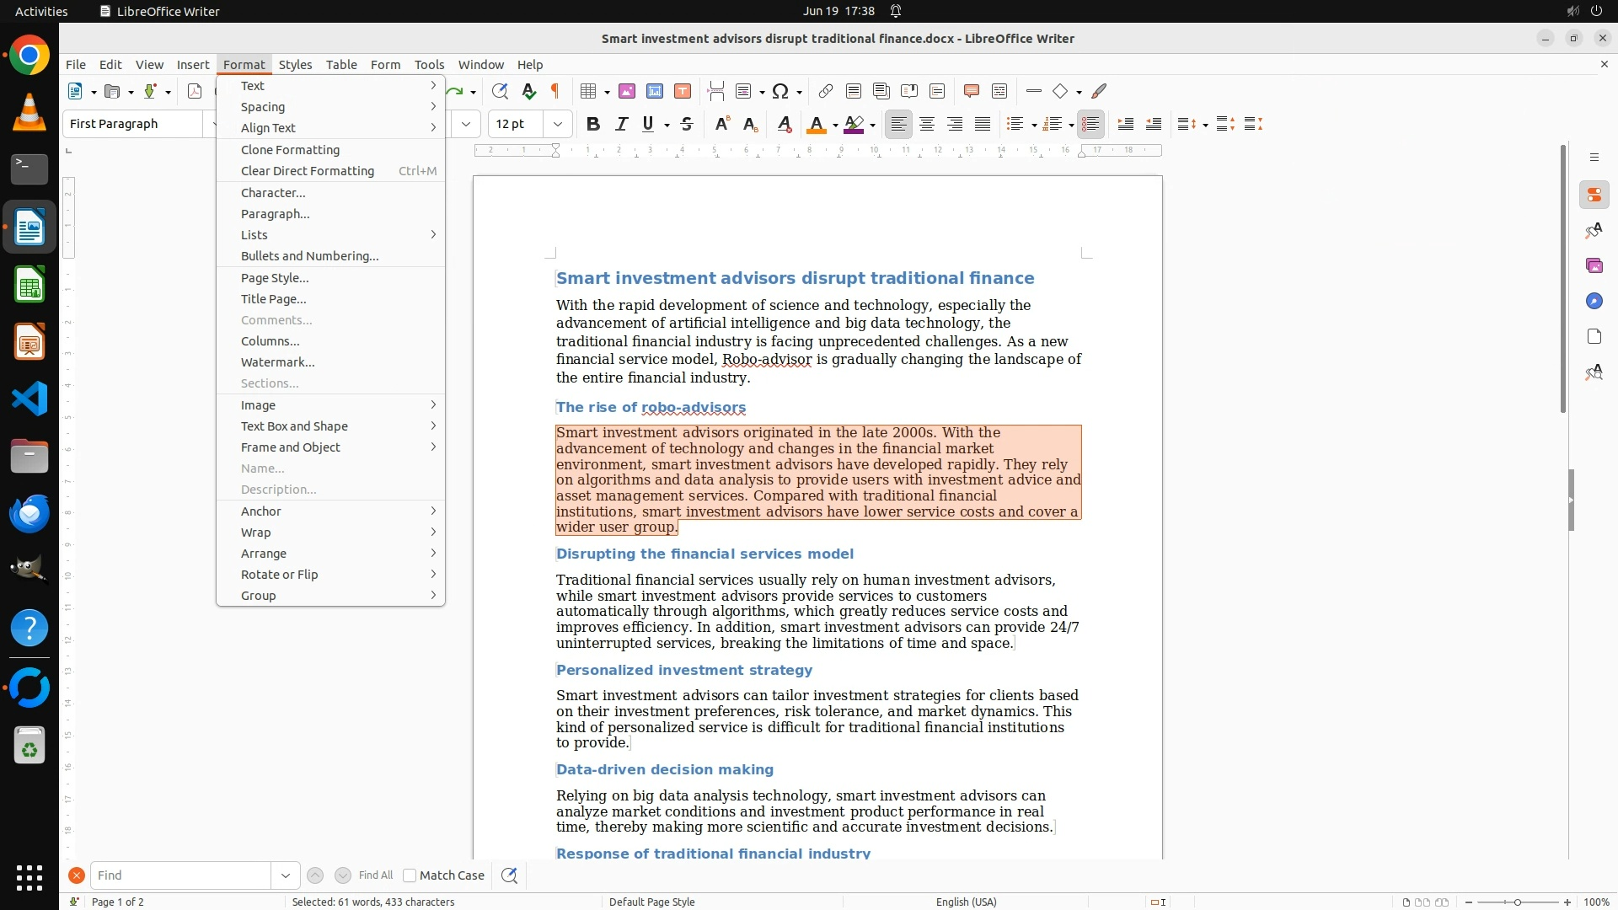Click the Find All button
Screen dimensions: 1618x910
coord(375,875)
